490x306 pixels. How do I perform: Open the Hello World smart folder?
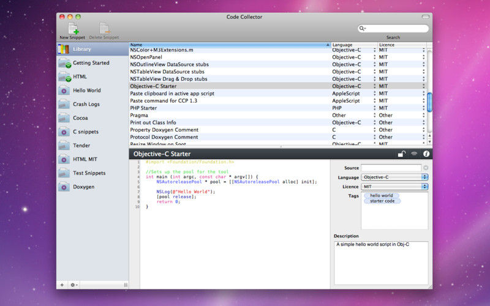86,91
